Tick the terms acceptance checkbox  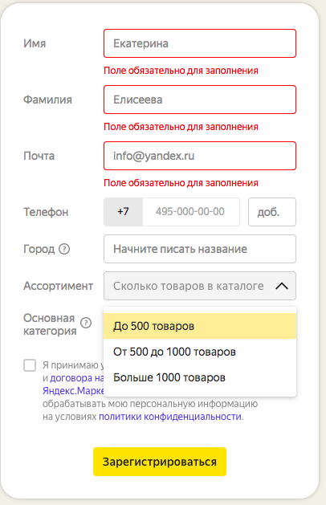click(30, 365)
